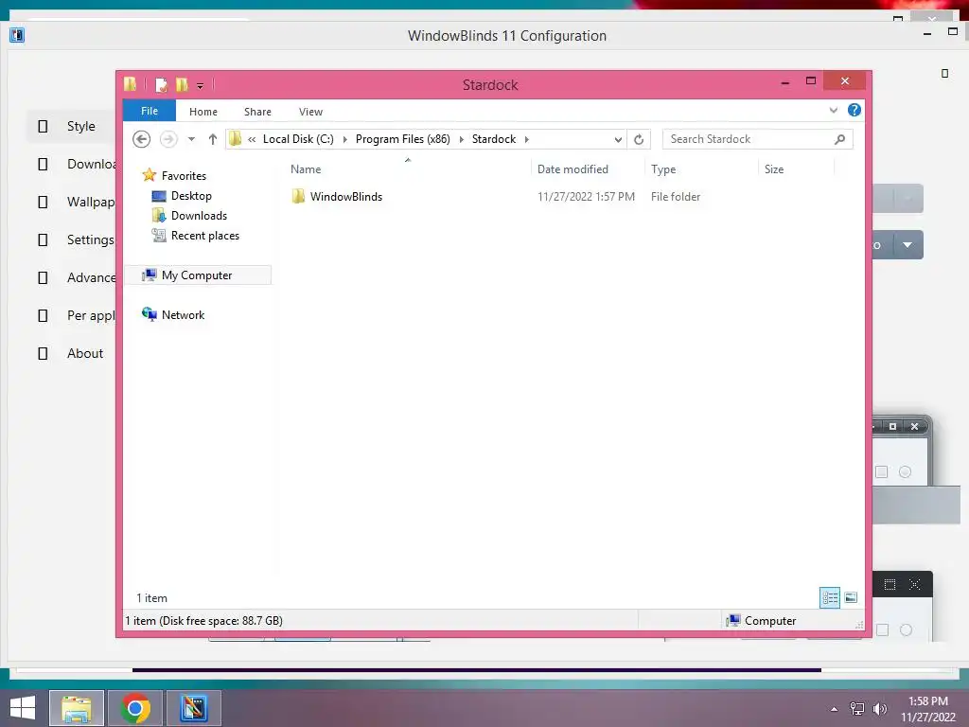Show hidden system tray icons

click(835, 709)
